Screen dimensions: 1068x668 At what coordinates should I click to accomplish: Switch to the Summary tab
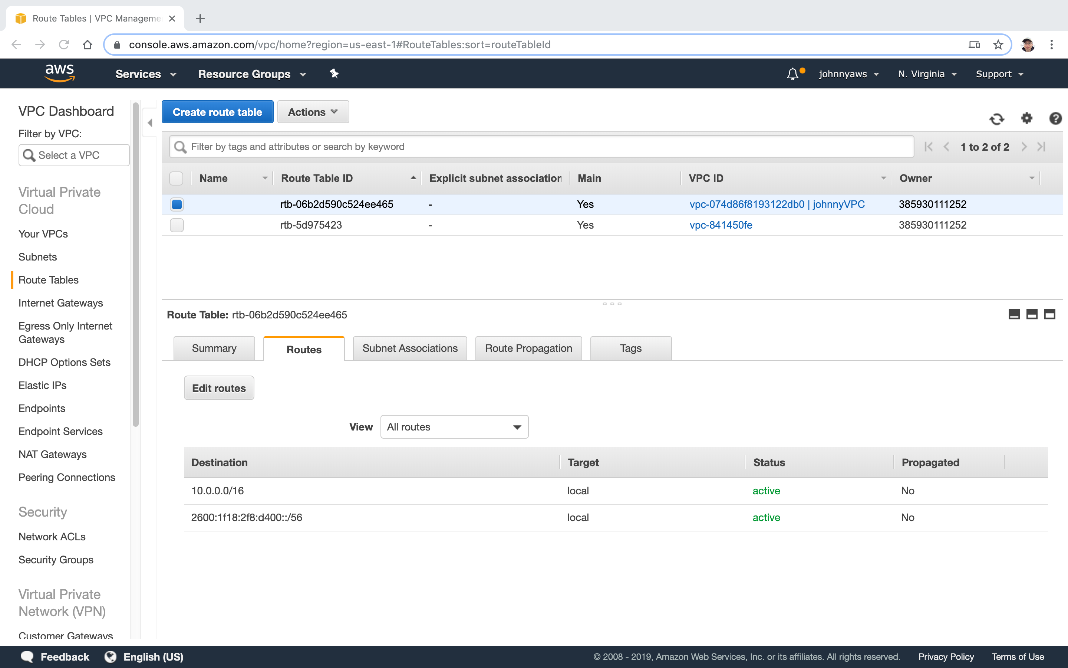point(214,348)
